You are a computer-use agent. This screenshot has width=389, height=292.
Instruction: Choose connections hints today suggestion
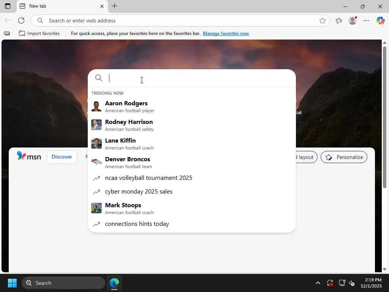tap(192, 224)
